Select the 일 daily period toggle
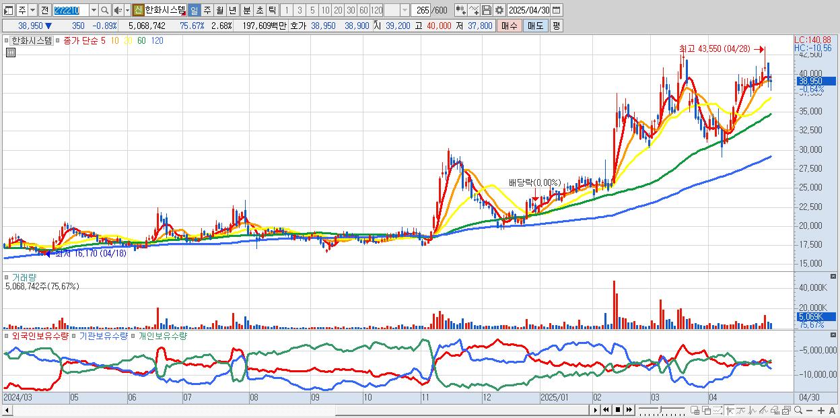The image size is (840, 418). (194, 10)
